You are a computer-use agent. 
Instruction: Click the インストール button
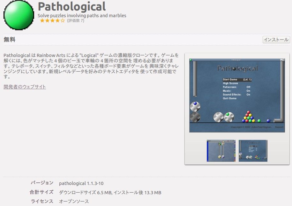point(276,39)
